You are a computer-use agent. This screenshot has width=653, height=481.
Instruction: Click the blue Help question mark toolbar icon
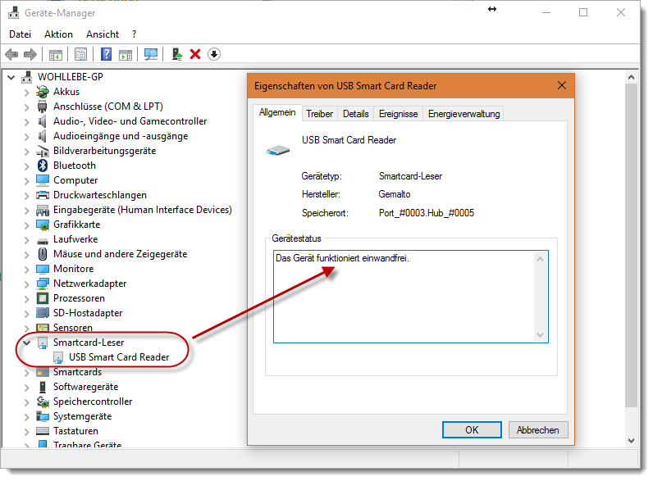106,54
